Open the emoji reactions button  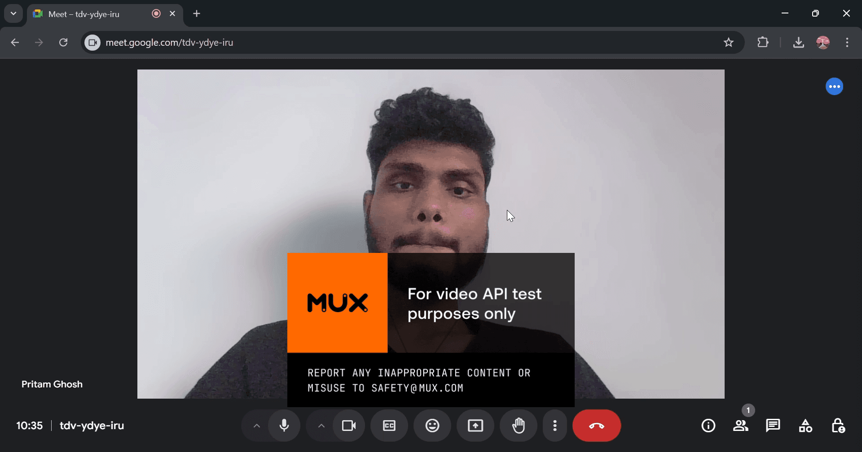[432, 426]
